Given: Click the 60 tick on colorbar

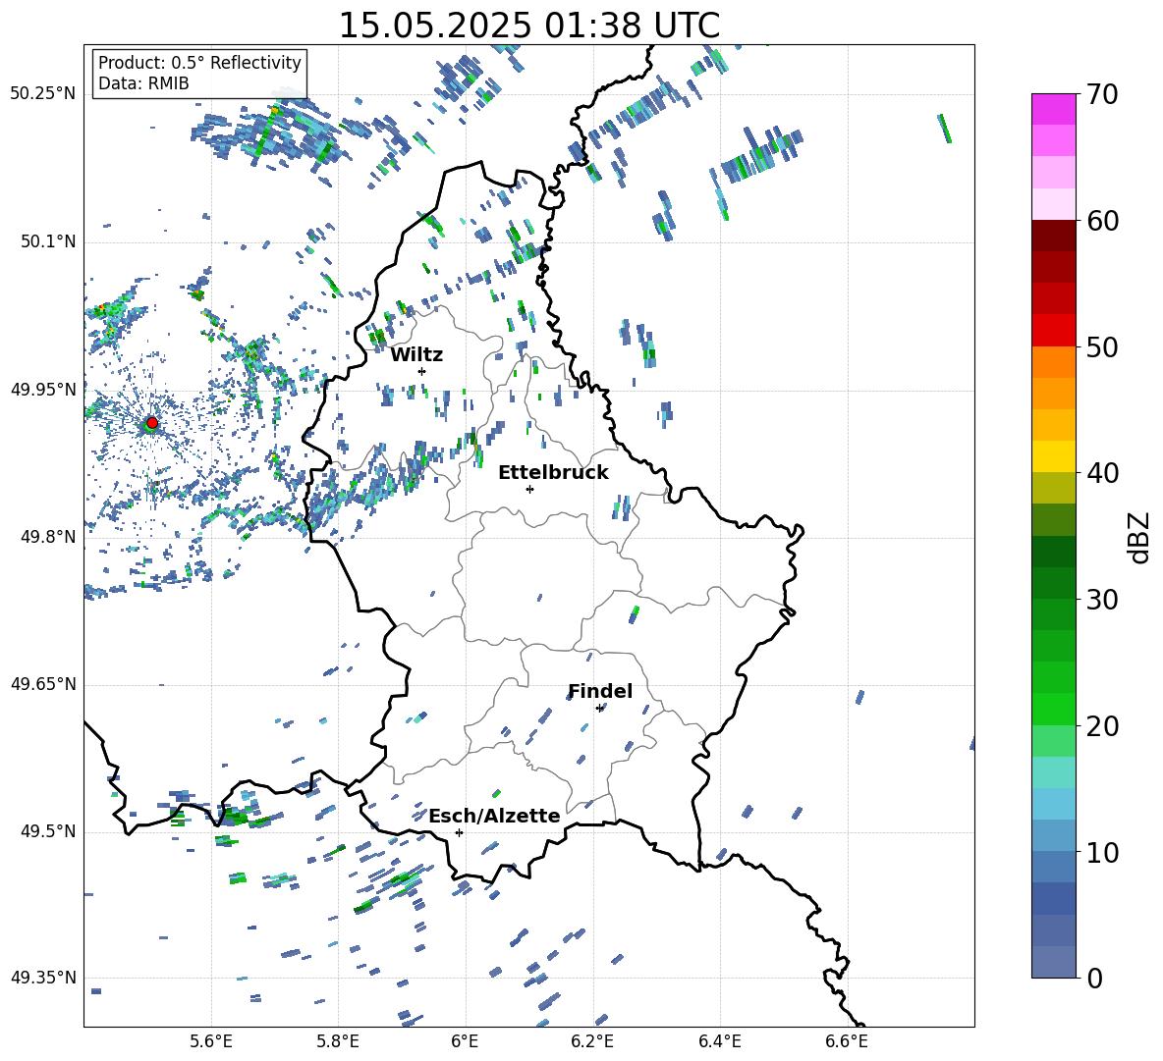Looking at the screenshot, I should [1102, 221].
